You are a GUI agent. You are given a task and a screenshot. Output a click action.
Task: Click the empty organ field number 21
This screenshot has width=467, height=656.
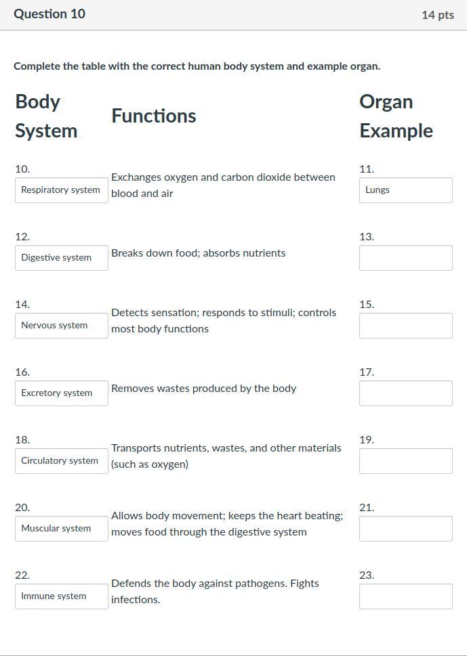pyautogui.click(x=405, y=529)
